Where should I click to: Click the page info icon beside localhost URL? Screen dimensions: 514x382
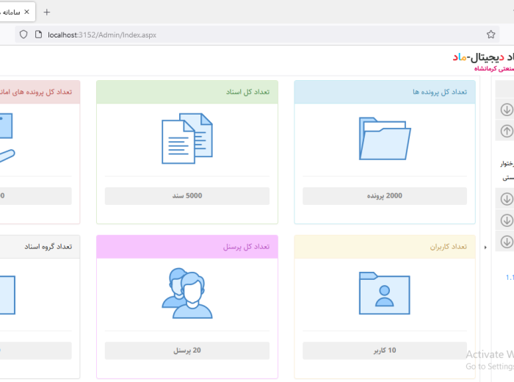(x=39, y=35)
